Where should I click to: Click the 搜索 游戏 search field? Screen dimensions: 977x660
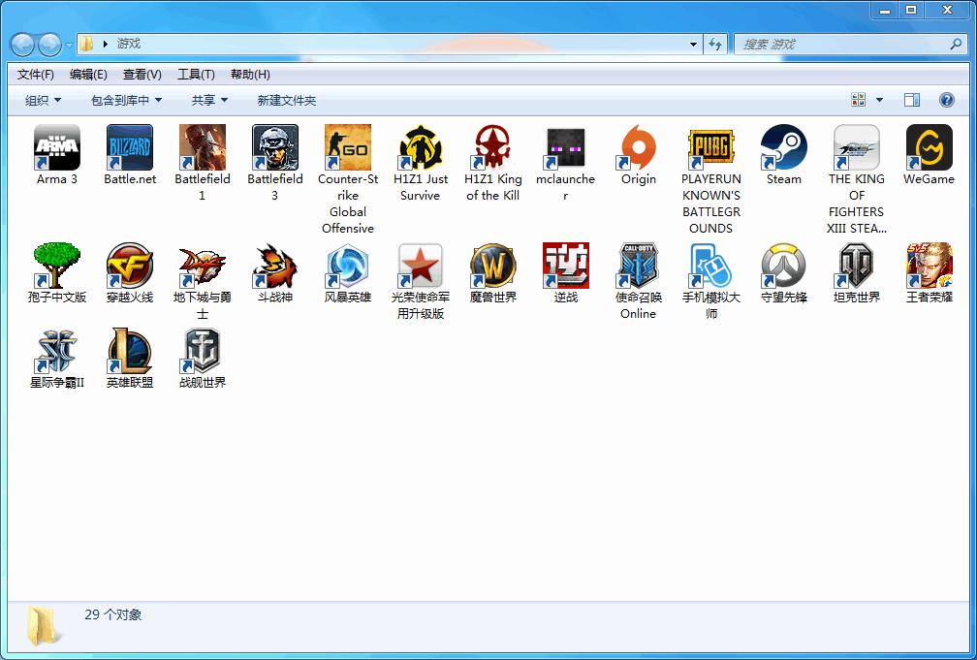[841, 45]
